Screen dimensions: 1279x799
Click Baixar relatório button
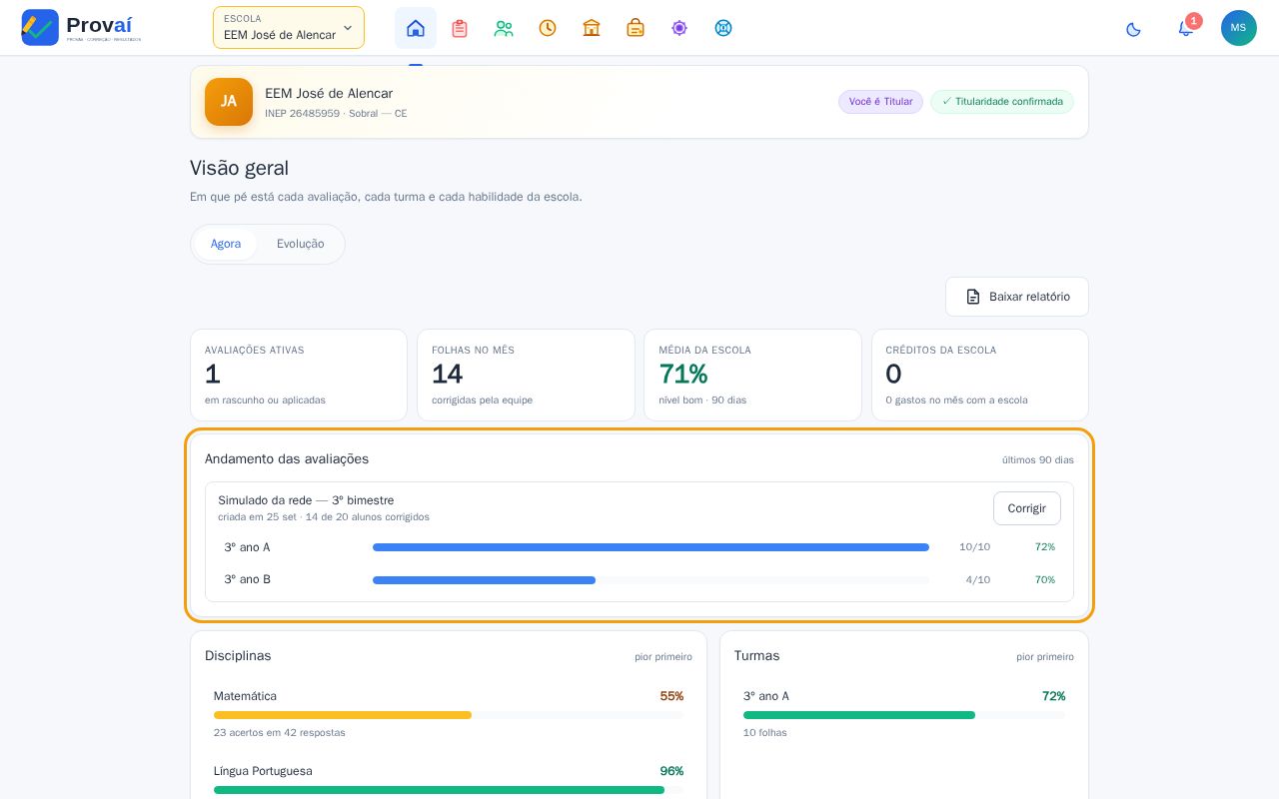1017,297
